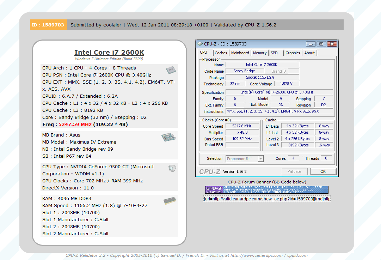Image resolution: width=381 pixels, height=260 pixels.
Task: Click the Code Name Sandy Bridge field
Action: coord(245,71)
